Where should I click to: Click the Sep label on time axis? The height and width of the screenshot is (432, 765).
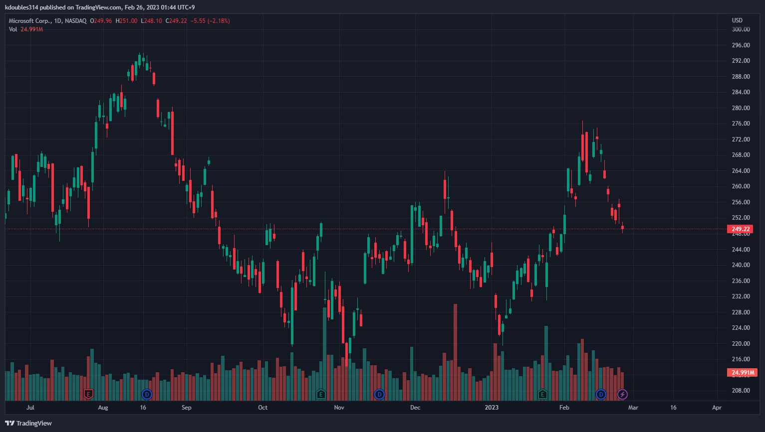(186, 408)
